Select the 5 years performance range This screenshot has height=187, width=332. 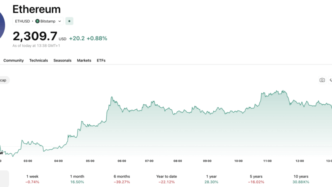click(x=256, y=179)
